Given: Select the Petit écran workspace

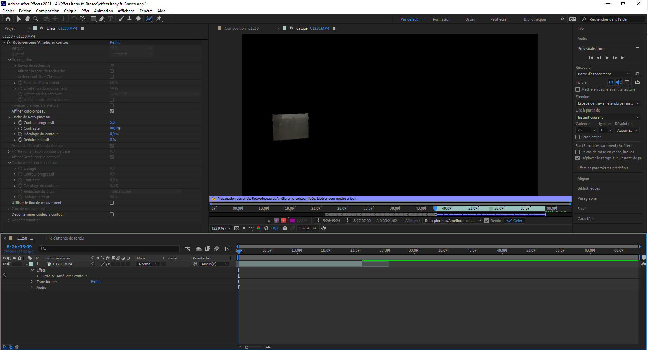Looking at the screenshot, I should tap(499, 19).
